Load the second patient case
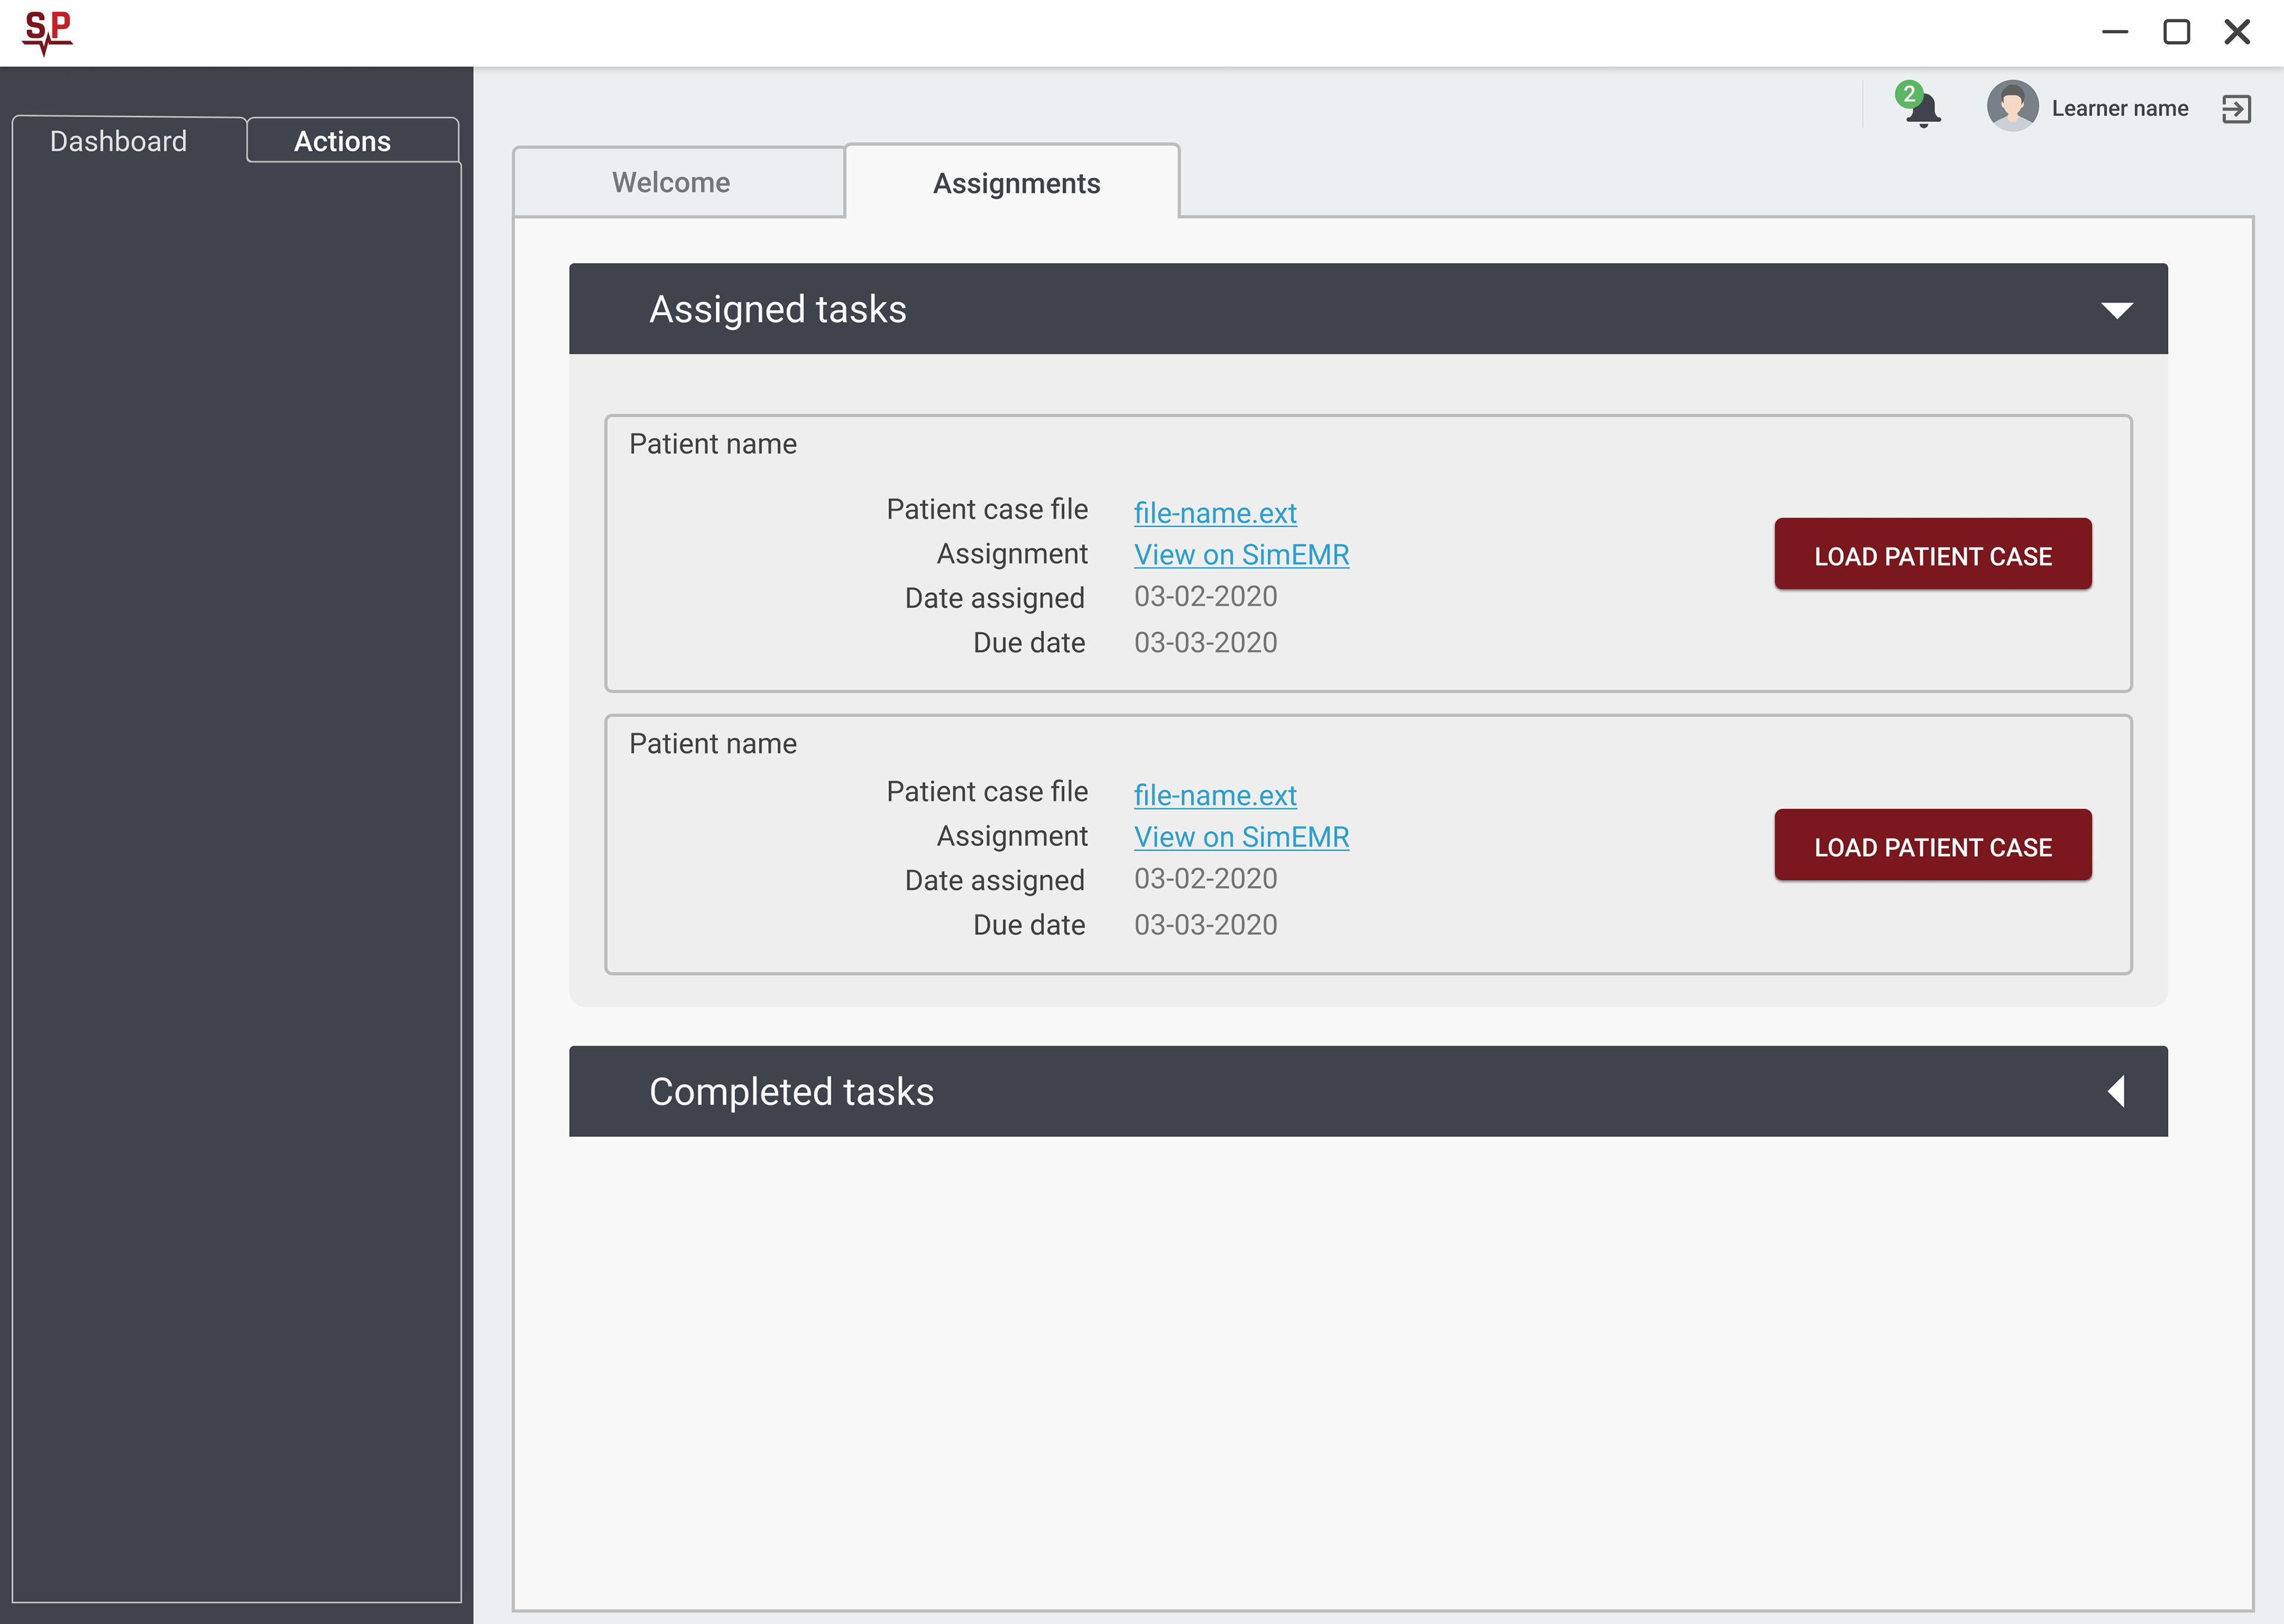The height and width of the screenshot is (1624, 2284). tap(1933, 845)
